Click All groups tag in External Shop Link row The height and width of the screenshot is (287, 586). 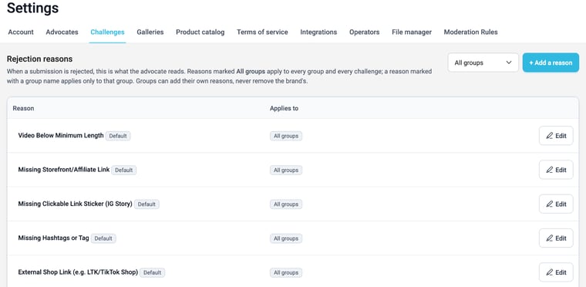tap(286, 273)
